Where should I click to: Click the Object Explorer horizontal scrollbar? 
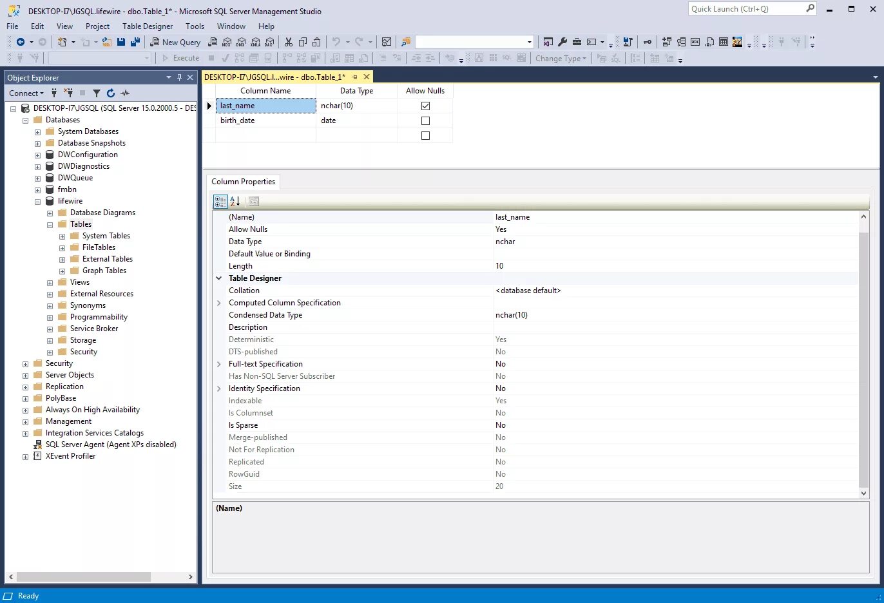pos(82,577)
